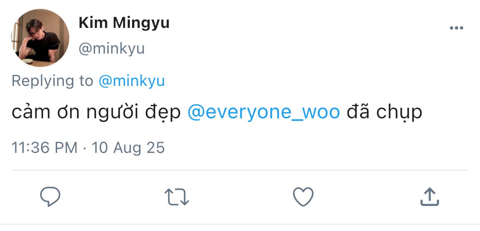The image size is (480, 231).
Task: Click the reply speech bubble icon
Action: 50,197
